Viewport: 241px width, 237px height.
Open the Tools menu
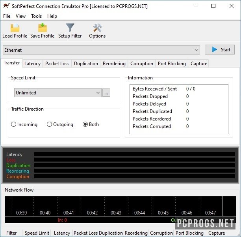tap(37, 16)
